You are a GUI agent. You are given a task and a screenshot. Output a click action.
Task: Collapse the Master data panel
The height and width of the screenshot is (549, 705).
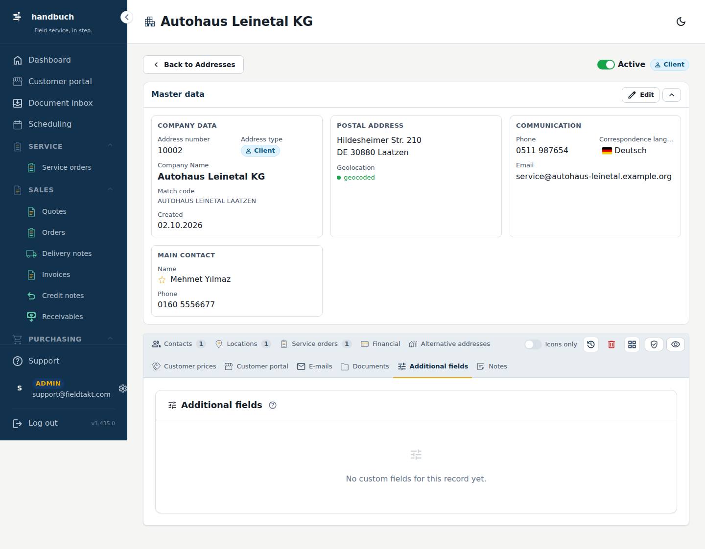(x=672, y=95)
